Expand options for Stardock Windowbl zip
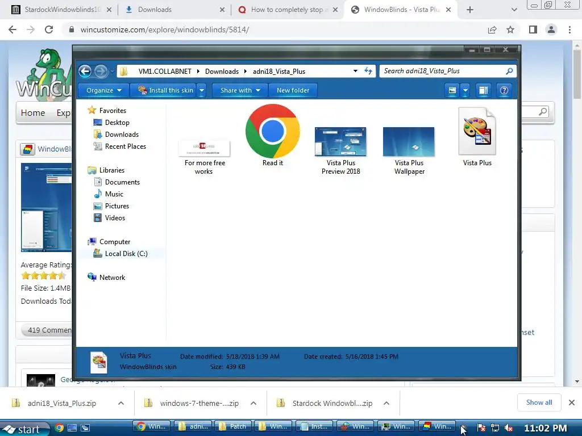 (386, 403)
